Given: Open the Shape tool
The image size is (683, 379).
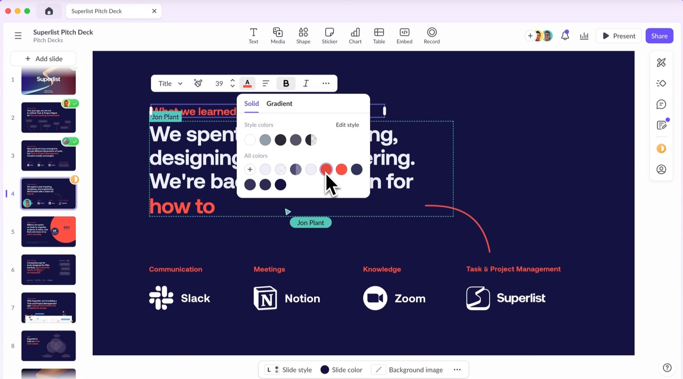Looking at the screenshot, I should [x=303, y=35].
